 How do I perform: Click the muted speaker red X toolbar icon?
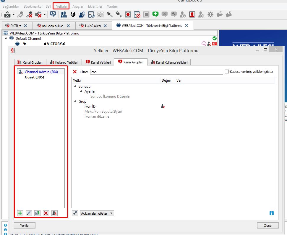pos(38,14)
